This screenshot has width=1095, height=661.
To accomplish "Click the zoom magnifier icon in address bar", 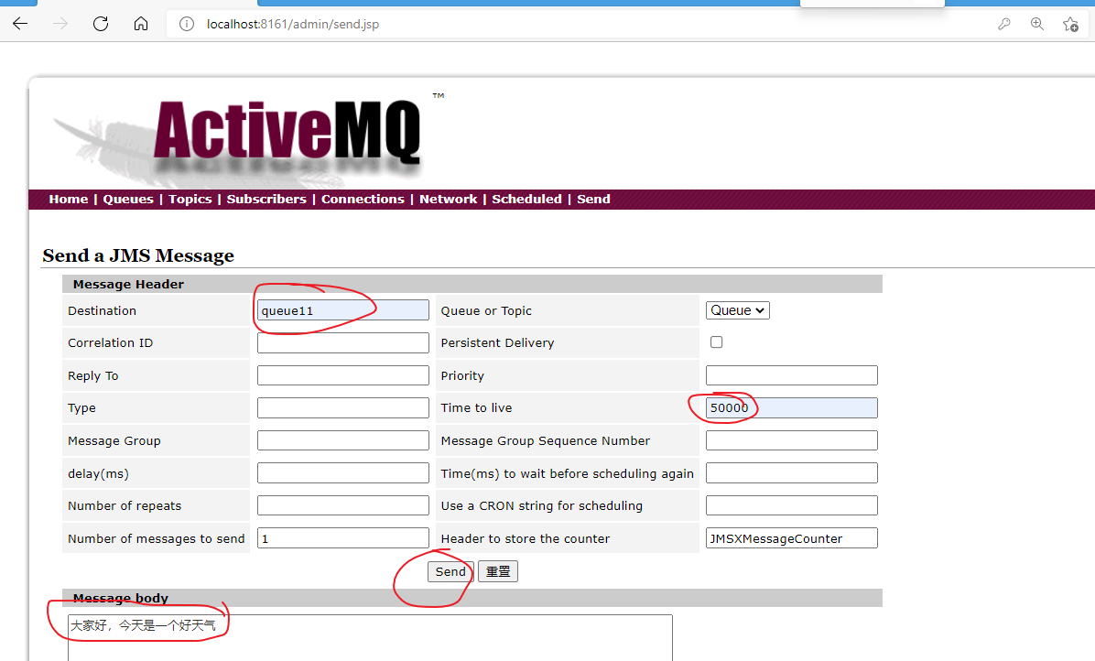I will click(1037, 24).
